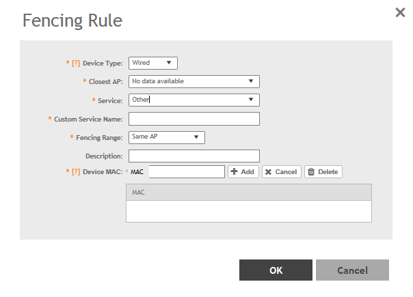
Task: Click the help icon beside Device MAC
Action: 76,172
